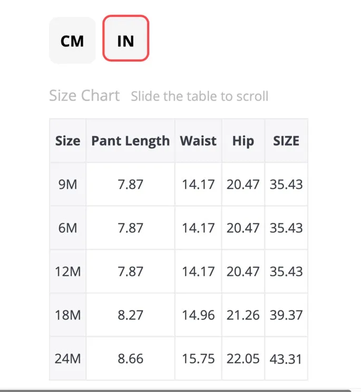Click the 15.75 waist cell
This screenshot has height=392, width=361.
click(198, 358)
